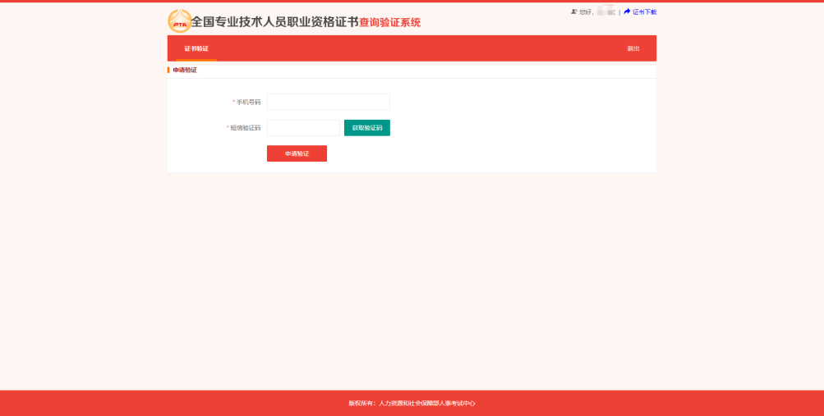Open the 证书下载 link
This screenshot has height=416, width=824.
pyautogui.click(x=644, y=12)
